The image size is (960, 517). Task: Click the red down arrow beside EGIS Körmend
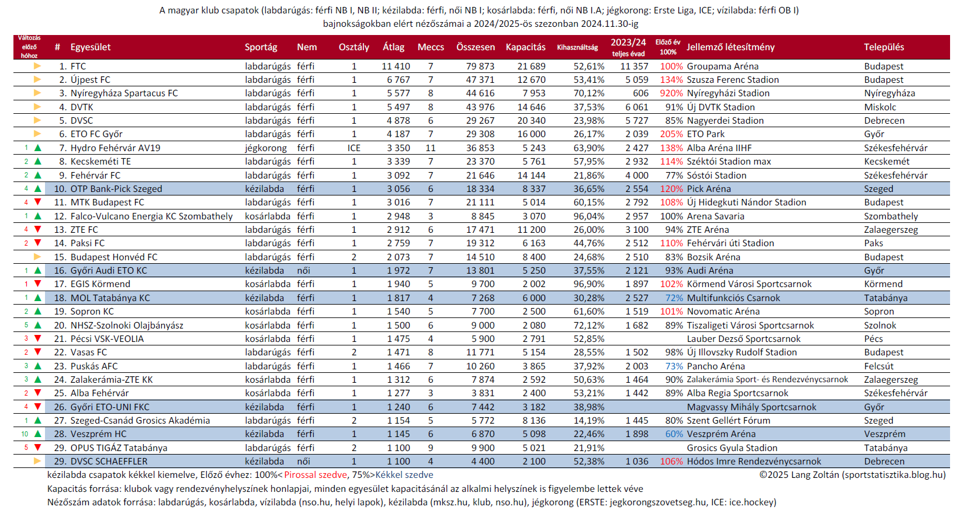point(38,284)
